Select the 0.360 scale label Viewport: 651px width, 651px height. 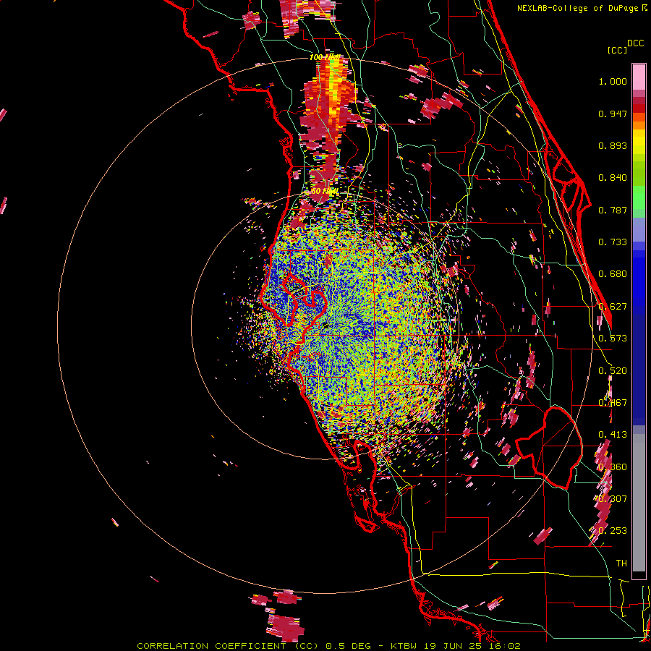click(613, 467)
